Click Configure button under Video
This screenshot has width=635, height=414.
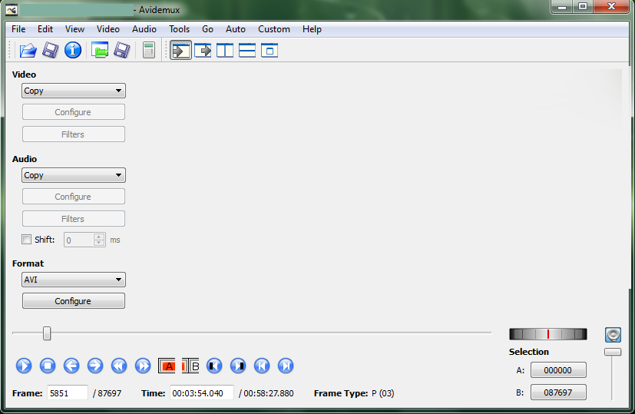[73, 112]
